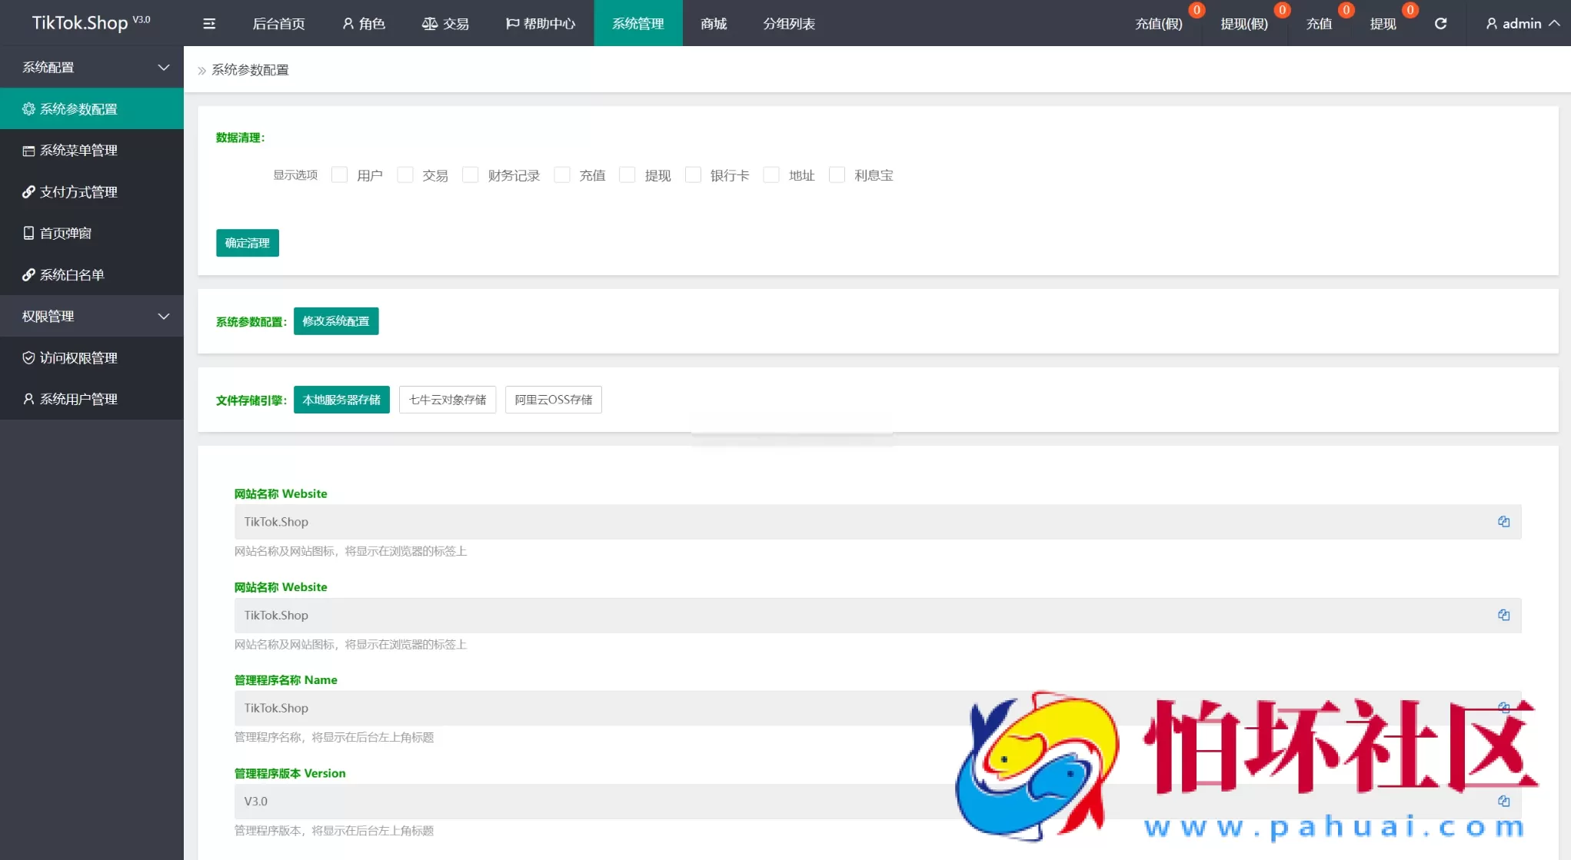This screenshot has height=860, width=1571.
Task: Click the refresh icon in top bar
Action: (1440, 23)
